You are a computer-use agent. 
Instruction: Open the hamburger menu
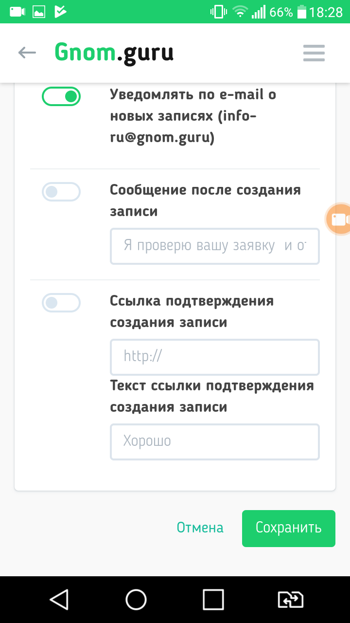pyautogui.click(x=314, y=53)
